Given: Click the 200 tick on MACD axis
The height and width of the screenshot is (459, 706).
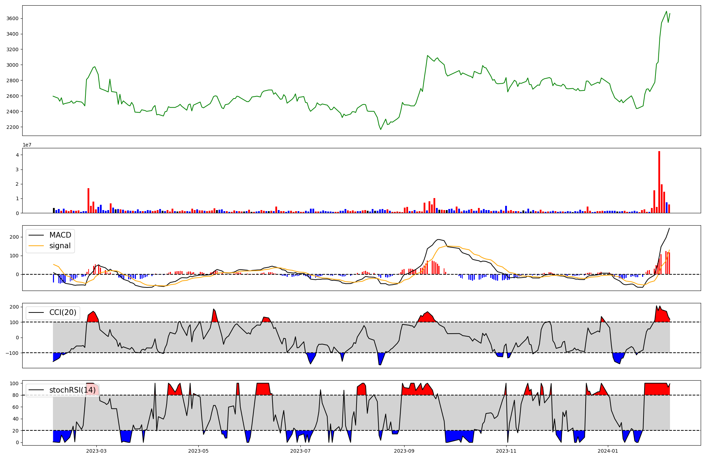Looking at the screenshot, I should pos(14,237).
